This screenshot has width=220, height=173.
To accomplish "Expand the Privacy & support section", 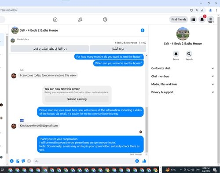I will coord(183,92).
